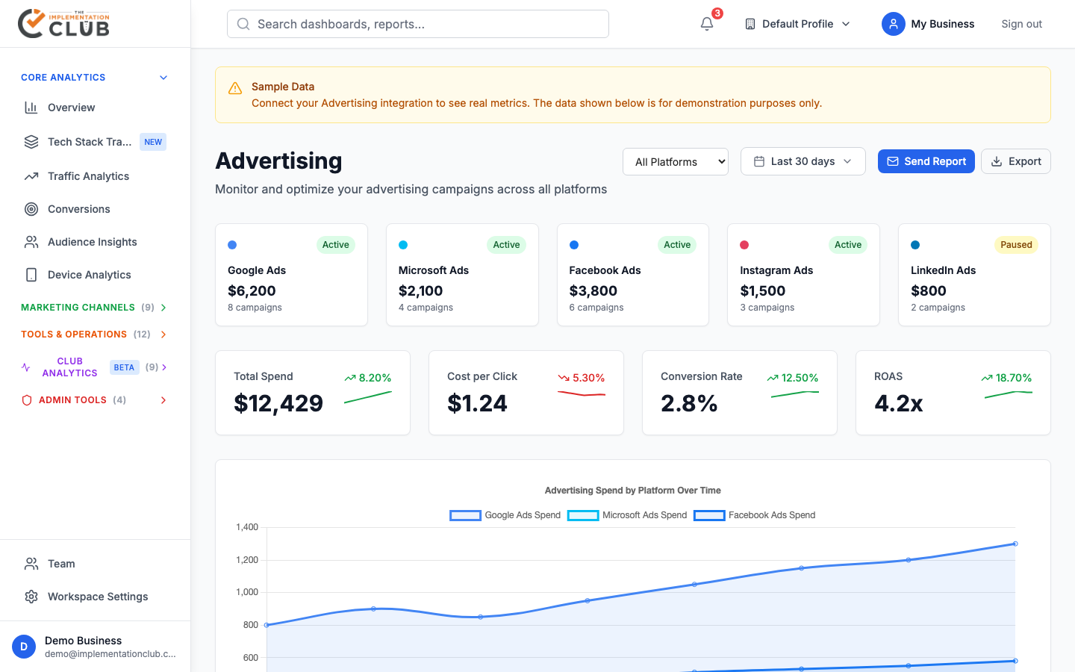Viewport: 1075px width, 672px height.
Task: Open Traffic Analytics in sidebar
Action: [x=88, y=176]
